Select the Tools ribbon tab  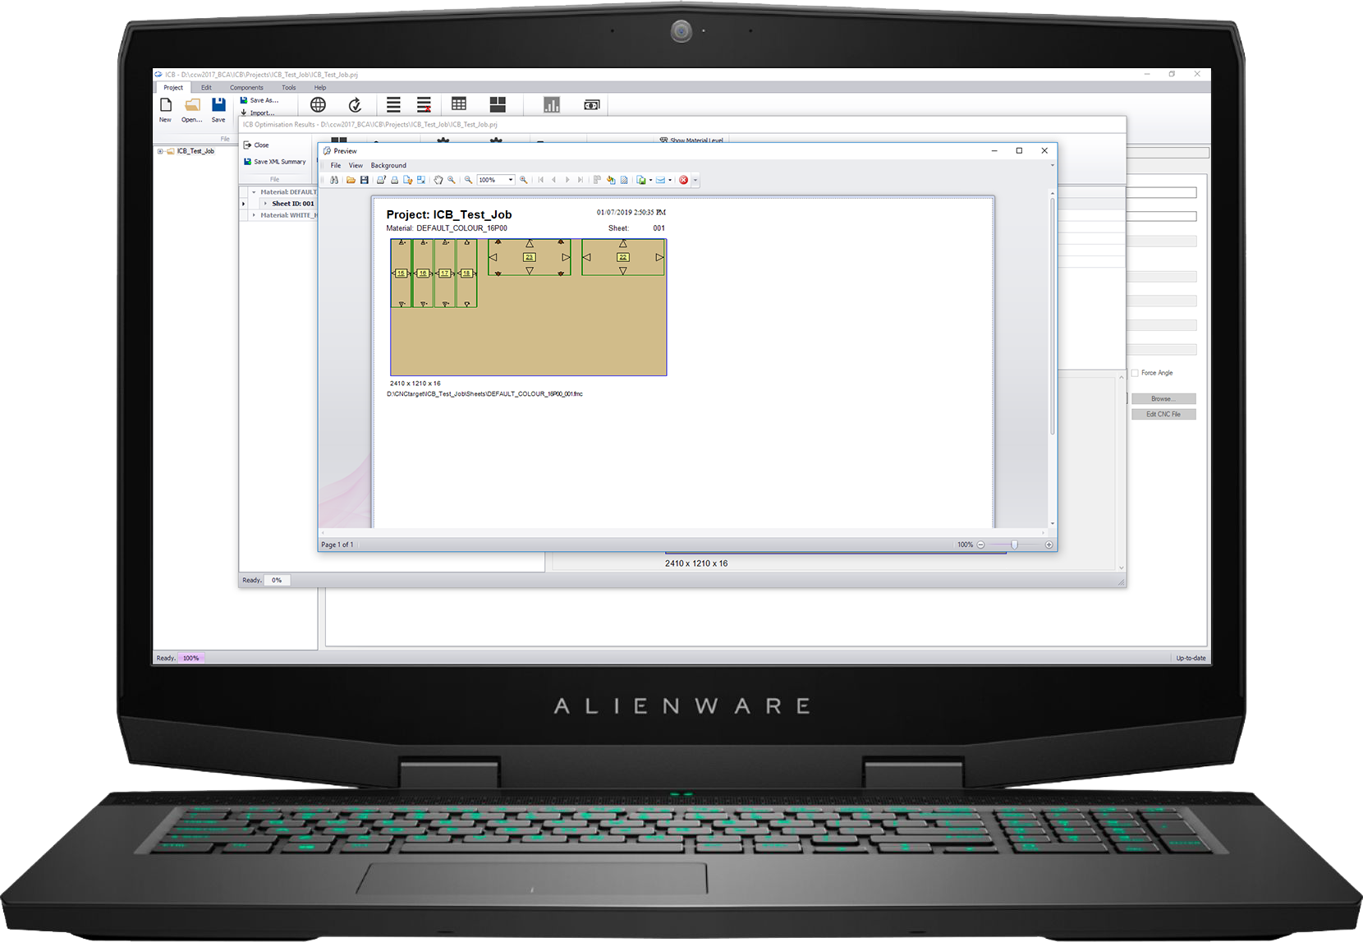pyautogui.click(x=289, y=87)
